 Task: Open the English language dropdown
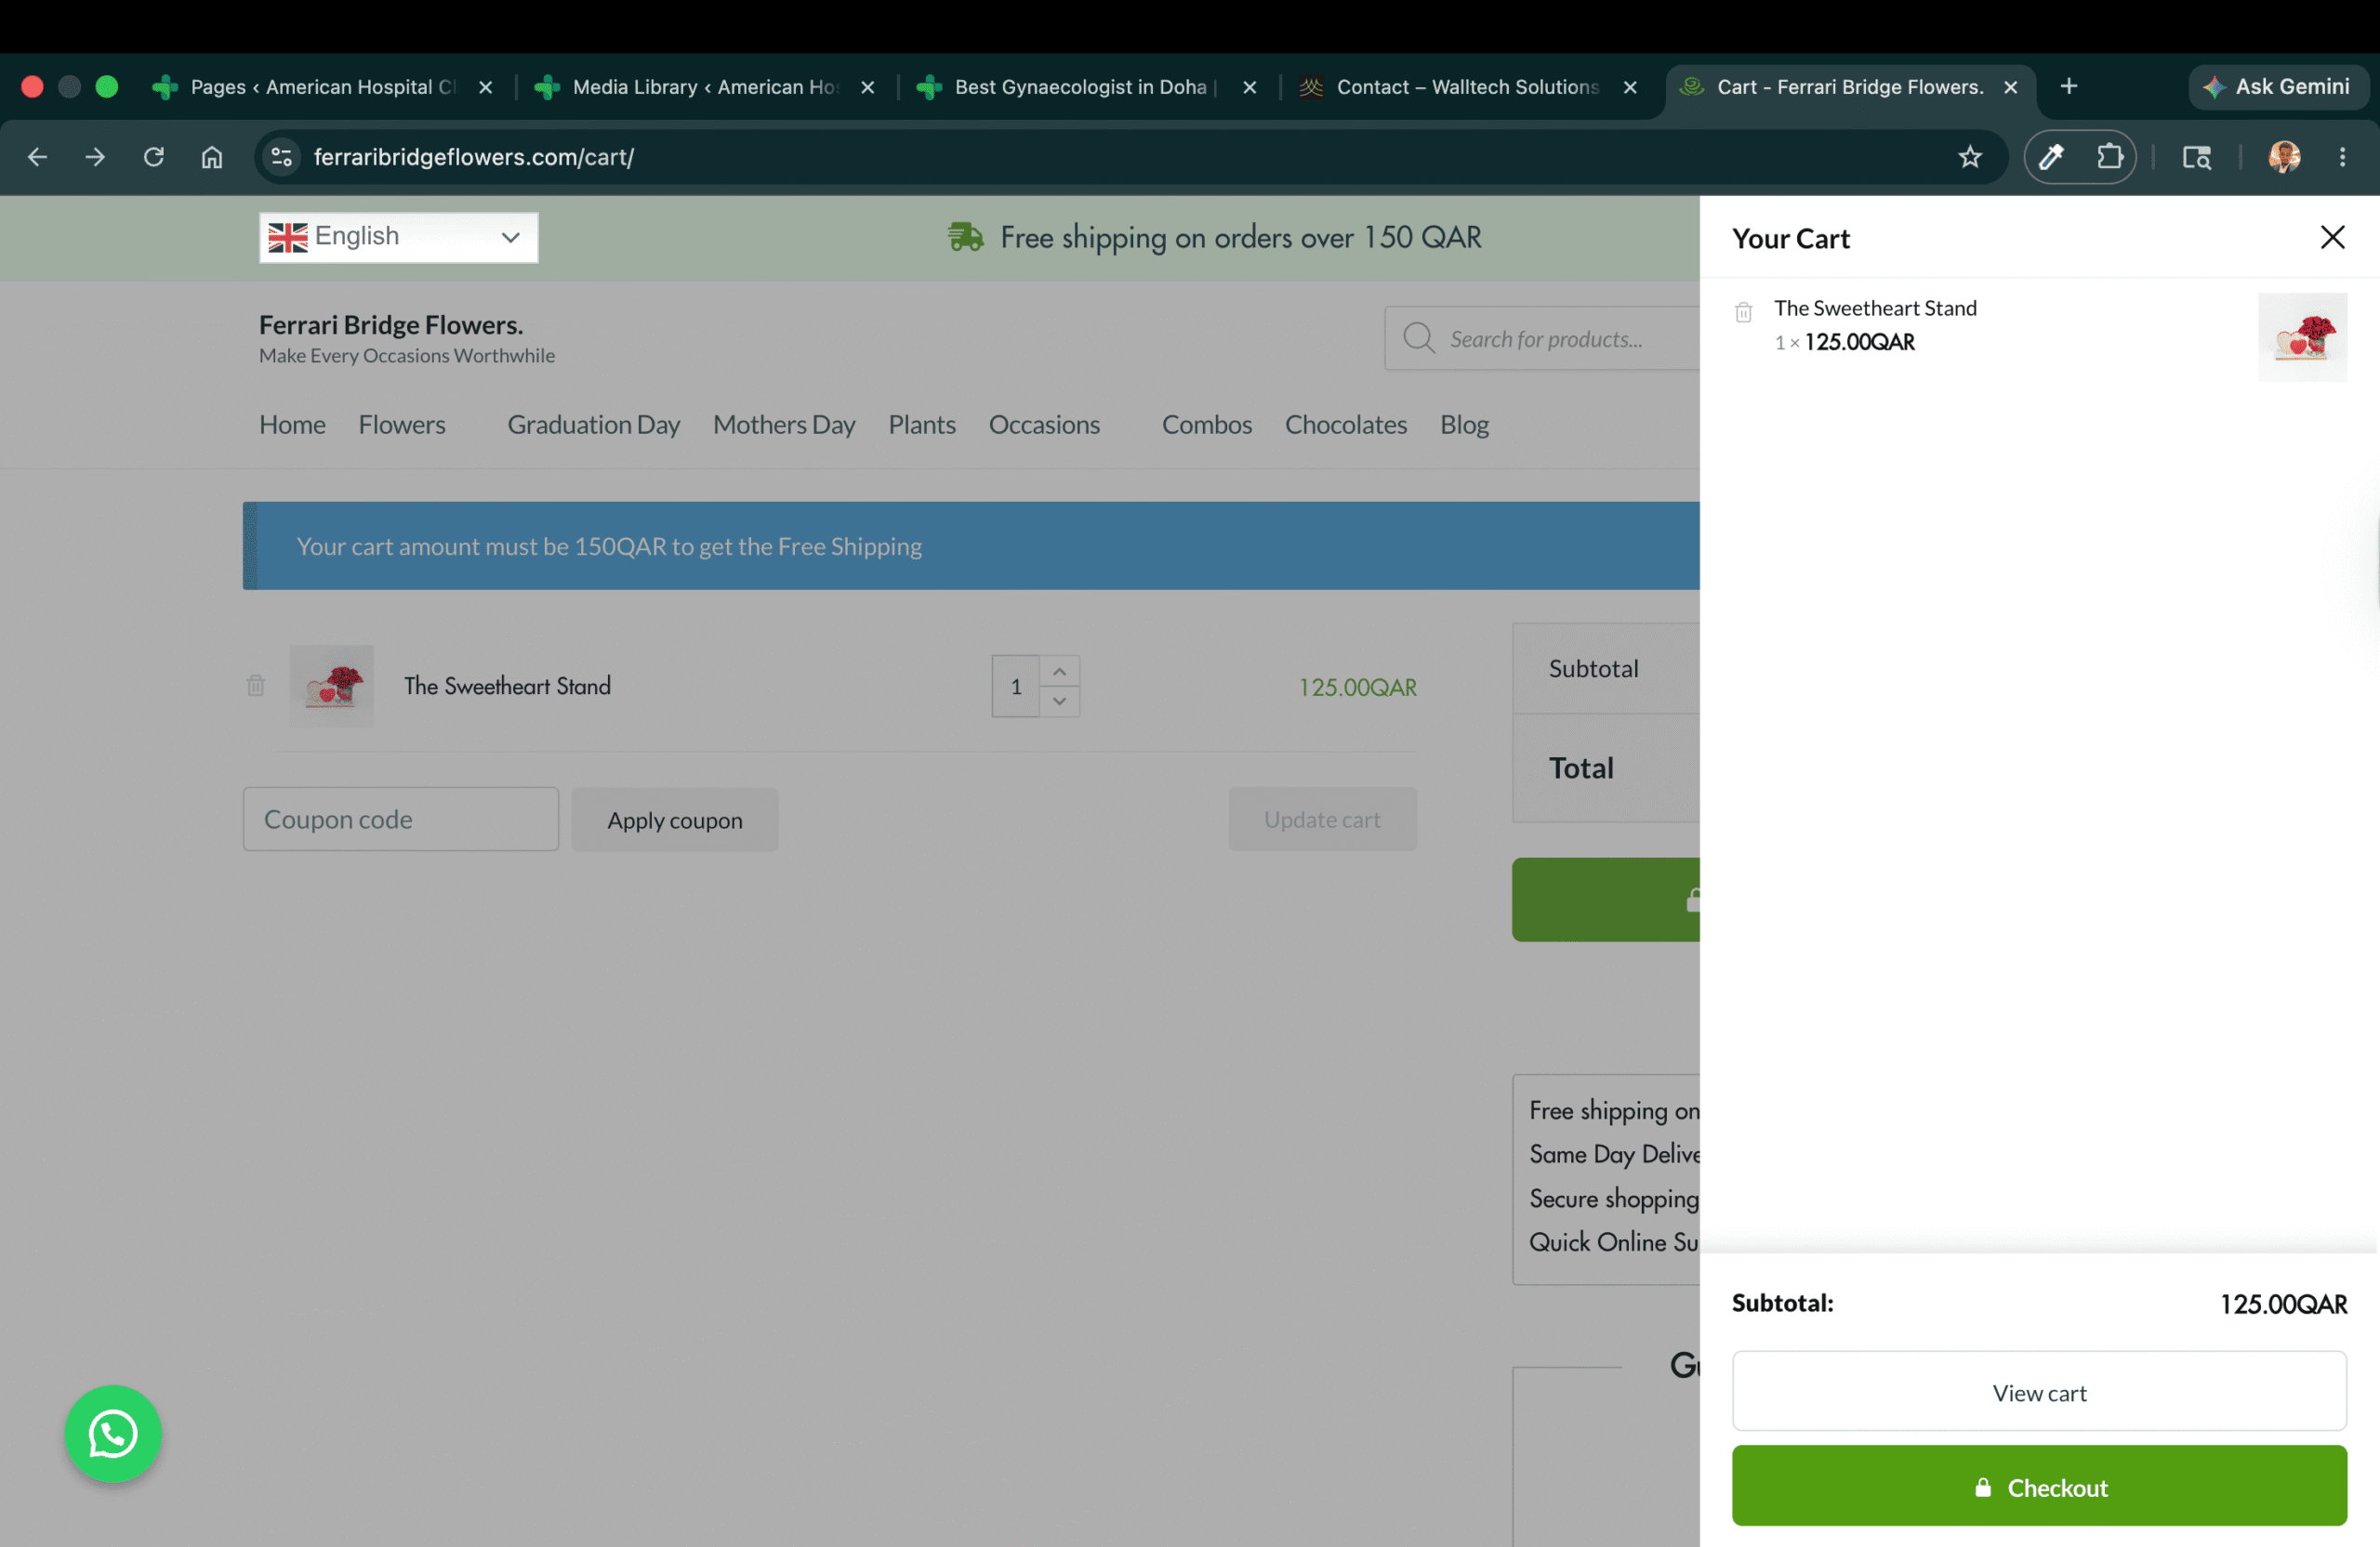398,237
